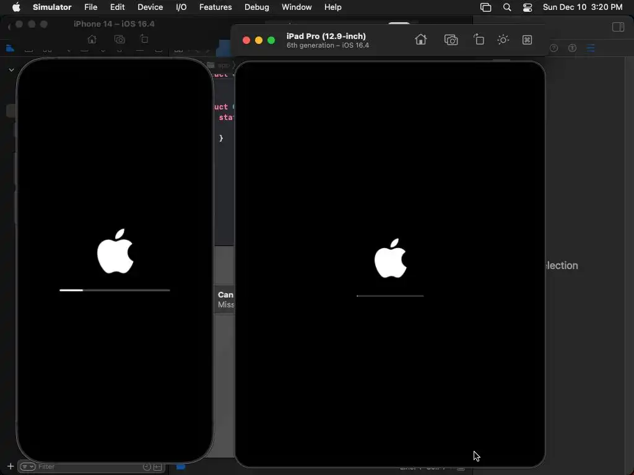The height and width of the screenshot is (475, 634).
Task: Minimize the iPad Pro simulator window
Action: [259, 40]
